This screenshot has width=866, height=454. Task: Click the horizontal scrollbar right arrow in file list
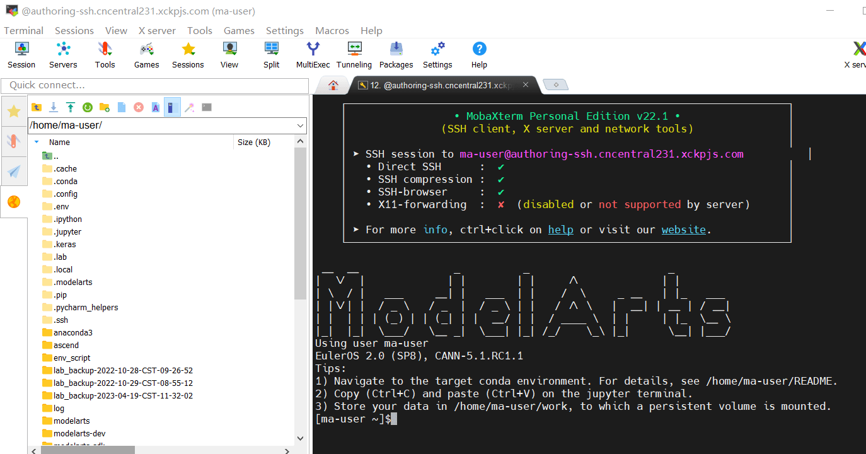[x=287, y=450]
